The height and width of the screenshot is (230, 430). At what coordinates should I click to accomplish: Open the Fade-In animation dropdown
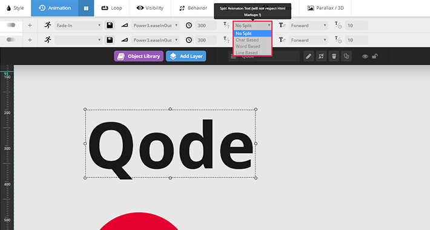pos(78,25)
